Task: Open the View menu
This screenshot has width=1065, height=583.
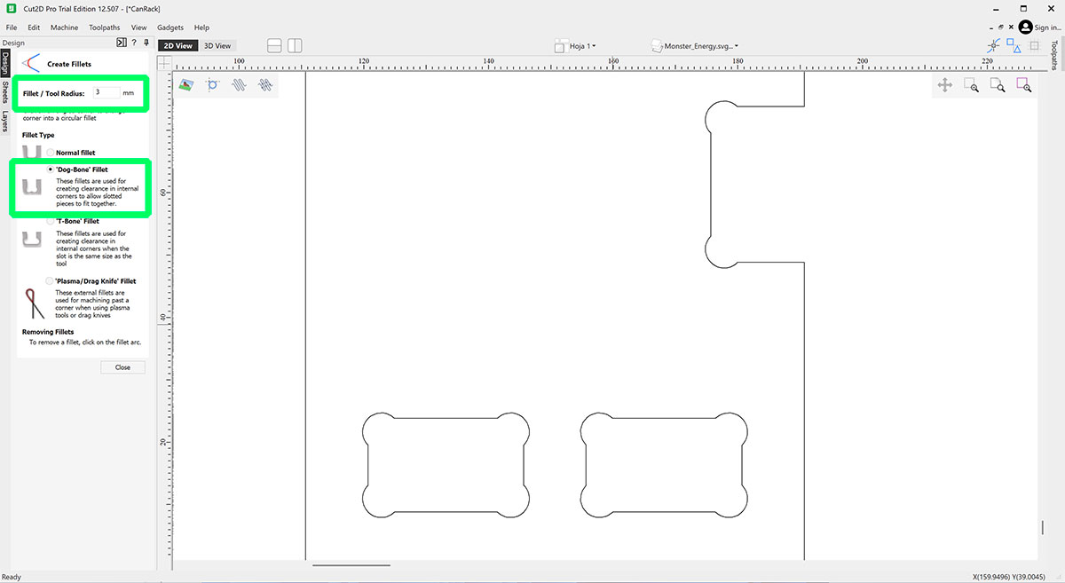Action: [139, 28]
